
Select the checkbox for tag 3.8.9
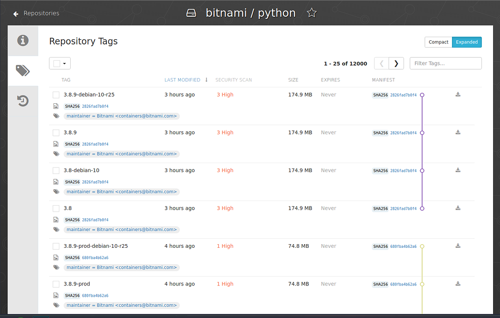click(x=56, y=132)
